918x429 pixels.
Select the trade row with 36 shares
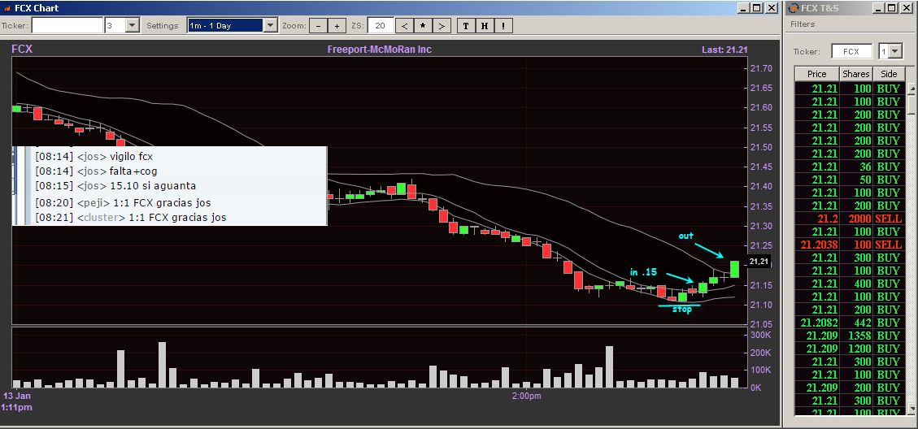coord(850,167)
